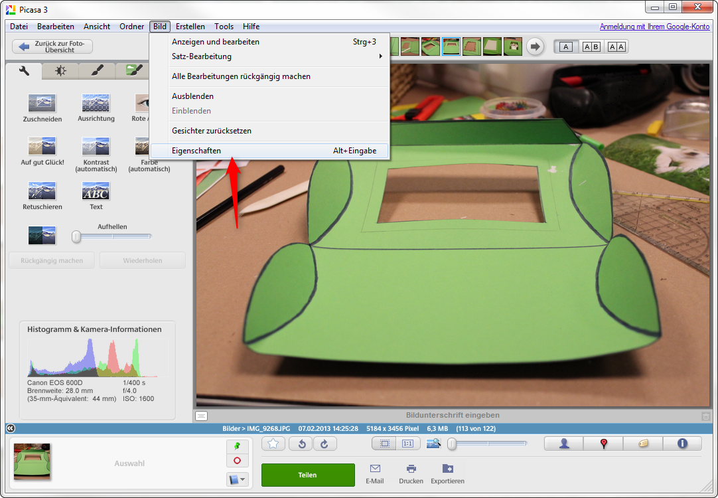Toggle the 1:1 actual size view
The image size is (718, 498).
pos(408,444)
